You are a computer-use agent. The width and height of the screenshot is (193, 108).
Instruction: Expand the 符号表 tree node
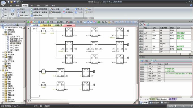tap(3, 52)
